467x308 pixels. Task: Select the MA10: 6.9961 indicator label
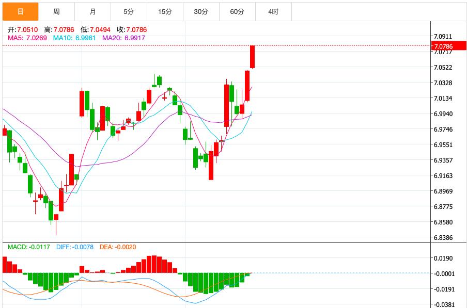(x=74, y=38)
